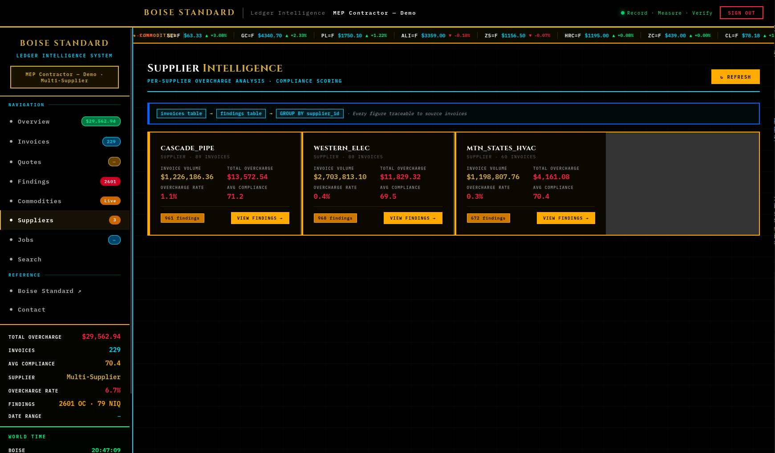Screen dimensions: 775x453
Task: Click the 2601 badge beside Findings
Action: point(110,181)
